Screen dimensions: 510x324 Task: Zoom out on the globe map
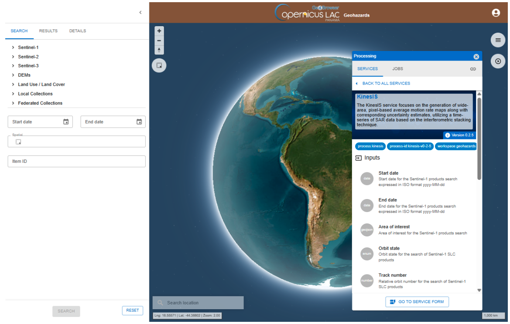click(159, 40)
